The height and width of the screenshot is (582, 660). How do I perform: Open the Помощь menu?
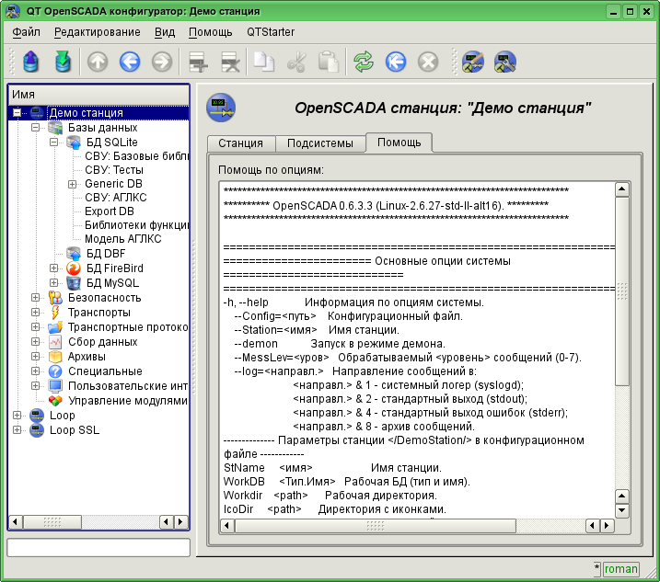(x=211, y=32)
